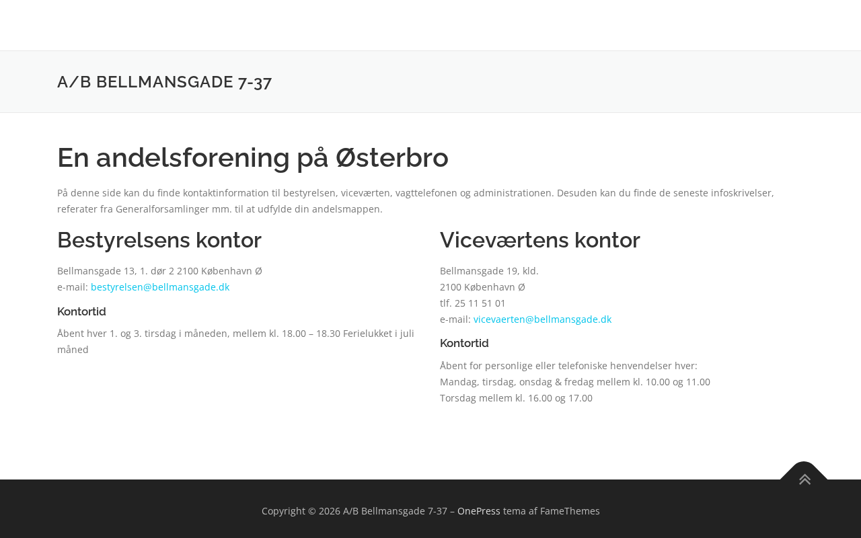The image size is (861, 538).
Task: Click the address Bellmansgade 13, 1. dør 2
Action: coord(116,271)
